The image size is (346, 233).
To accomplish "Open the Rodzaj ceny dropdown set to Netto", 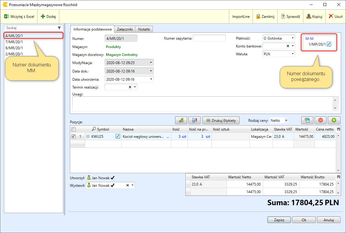I will pos(279,120).
